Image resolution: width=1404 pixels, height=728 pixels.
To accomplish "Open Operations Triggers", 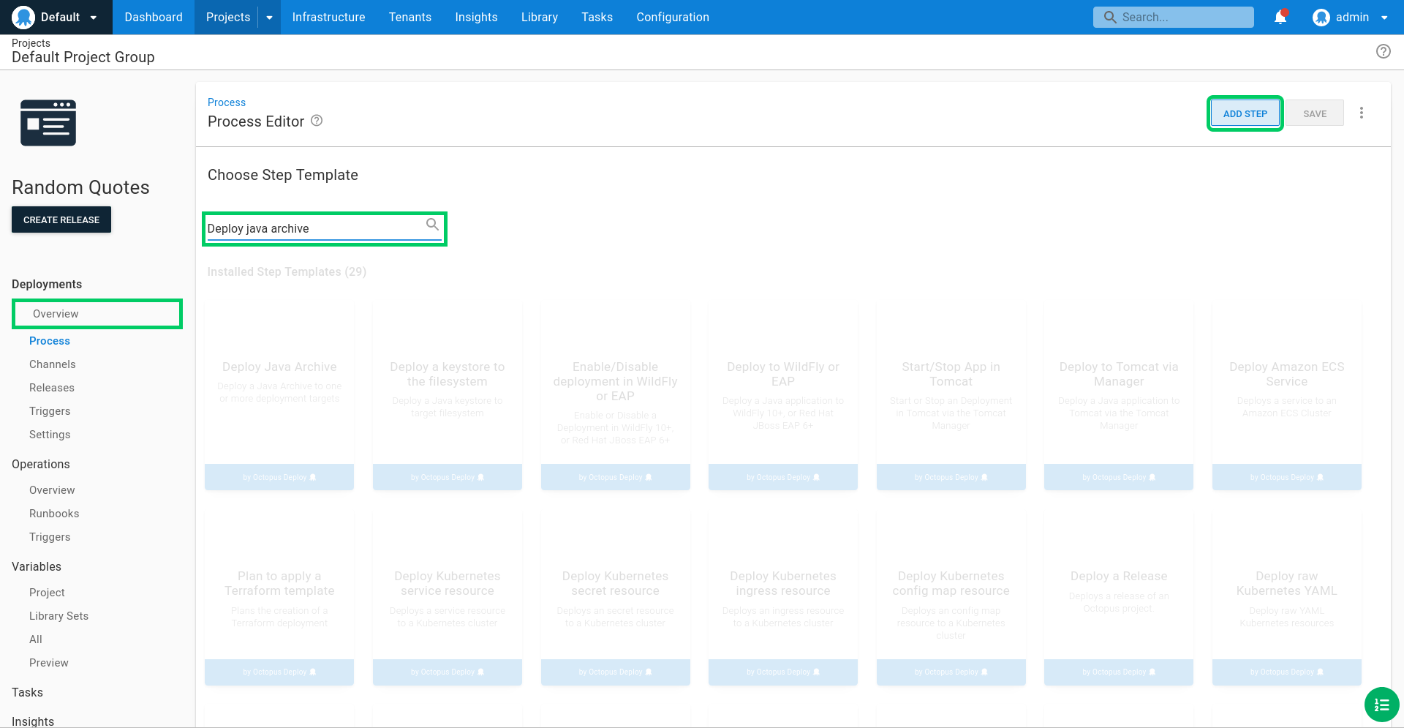I will coord(50,537).
